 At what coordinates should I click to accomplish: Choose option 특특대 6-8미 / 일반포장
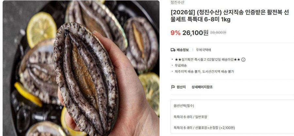[x=190, y=117]
